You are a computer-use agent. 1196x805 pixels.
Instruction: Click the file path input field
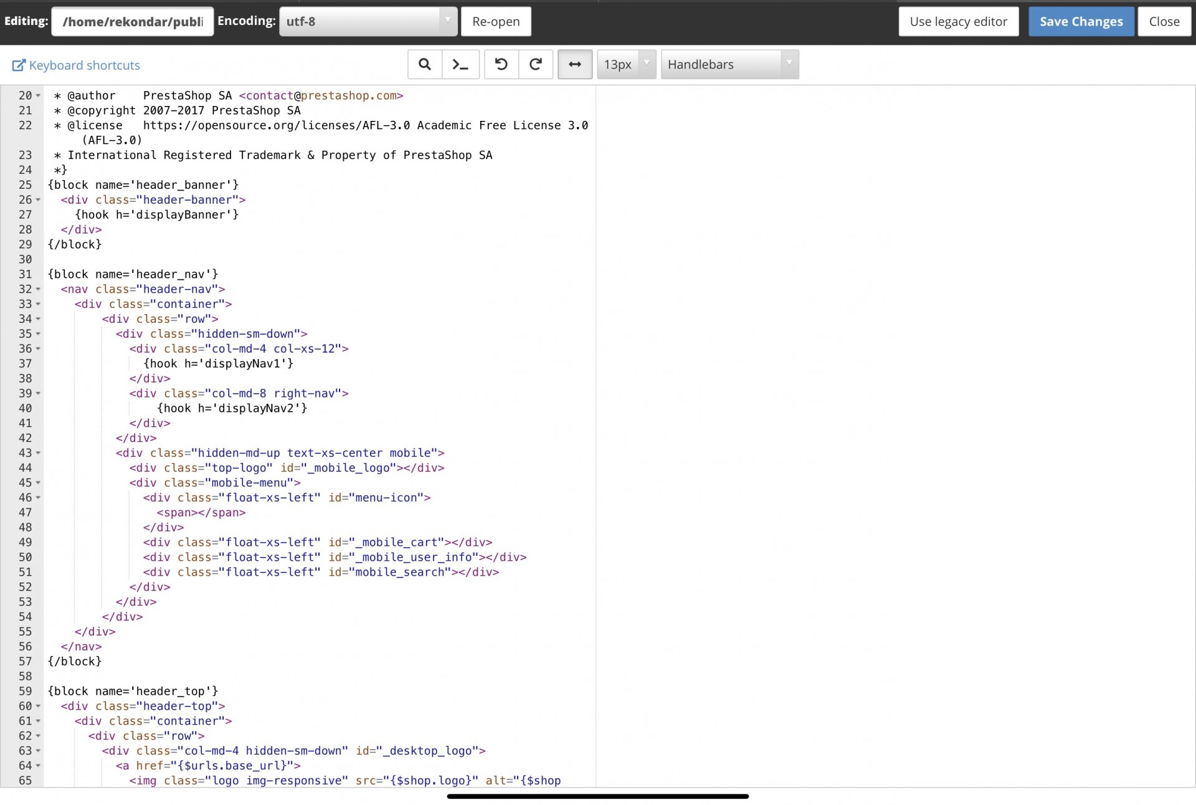133,21
